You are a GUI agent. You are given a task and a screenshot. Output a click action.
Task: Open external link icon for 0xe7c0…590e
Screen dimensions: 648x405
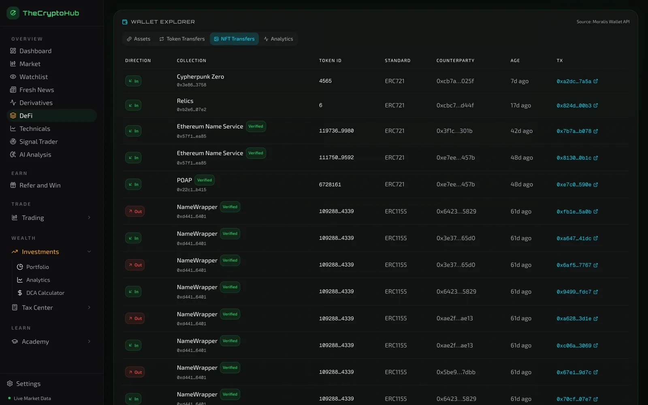tap(596, 185)
